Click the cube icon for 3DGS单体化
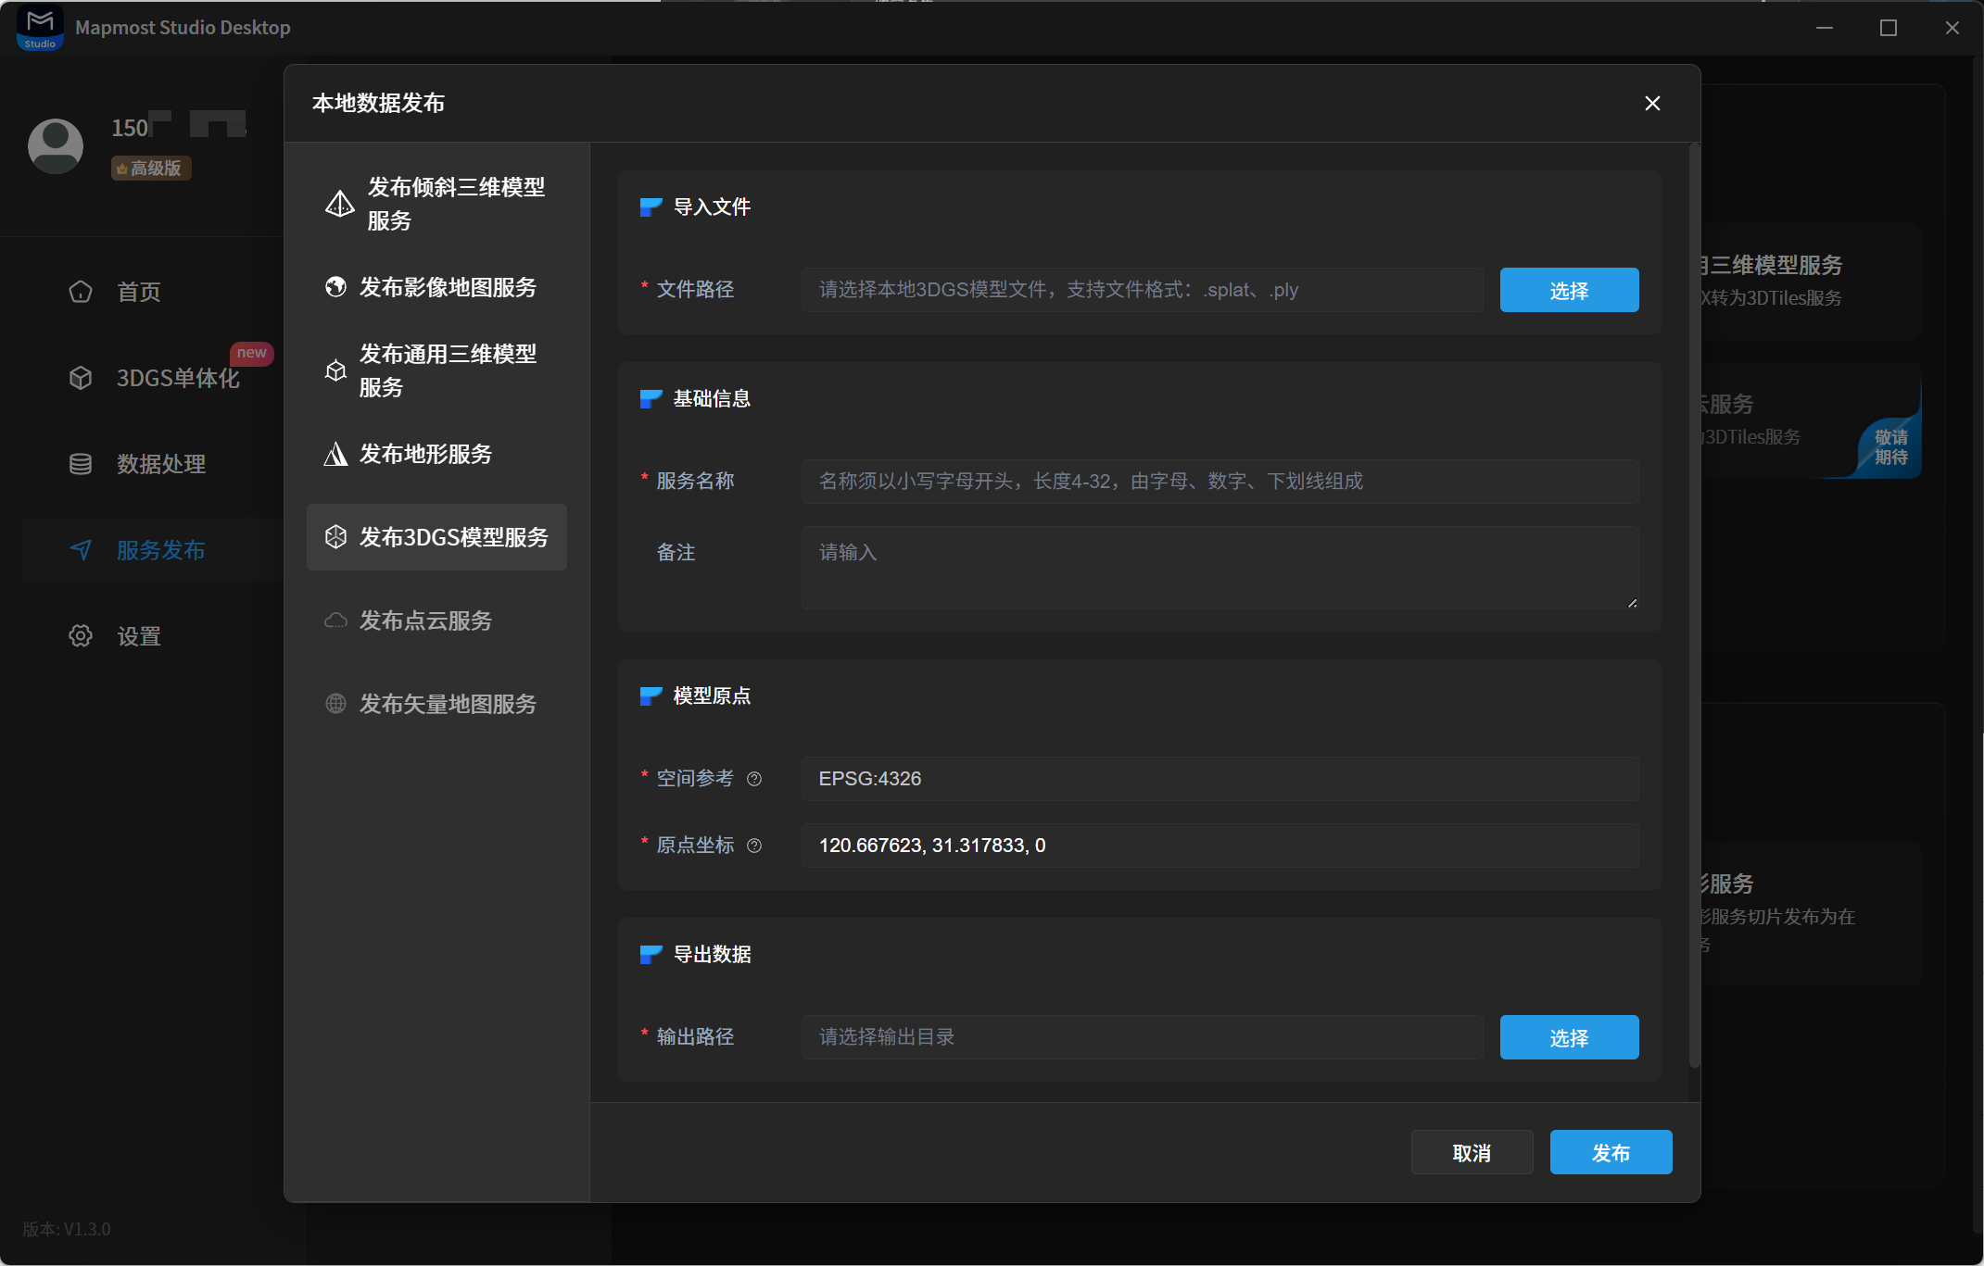Viewport: 1984px width, 1266px height. 81,378
